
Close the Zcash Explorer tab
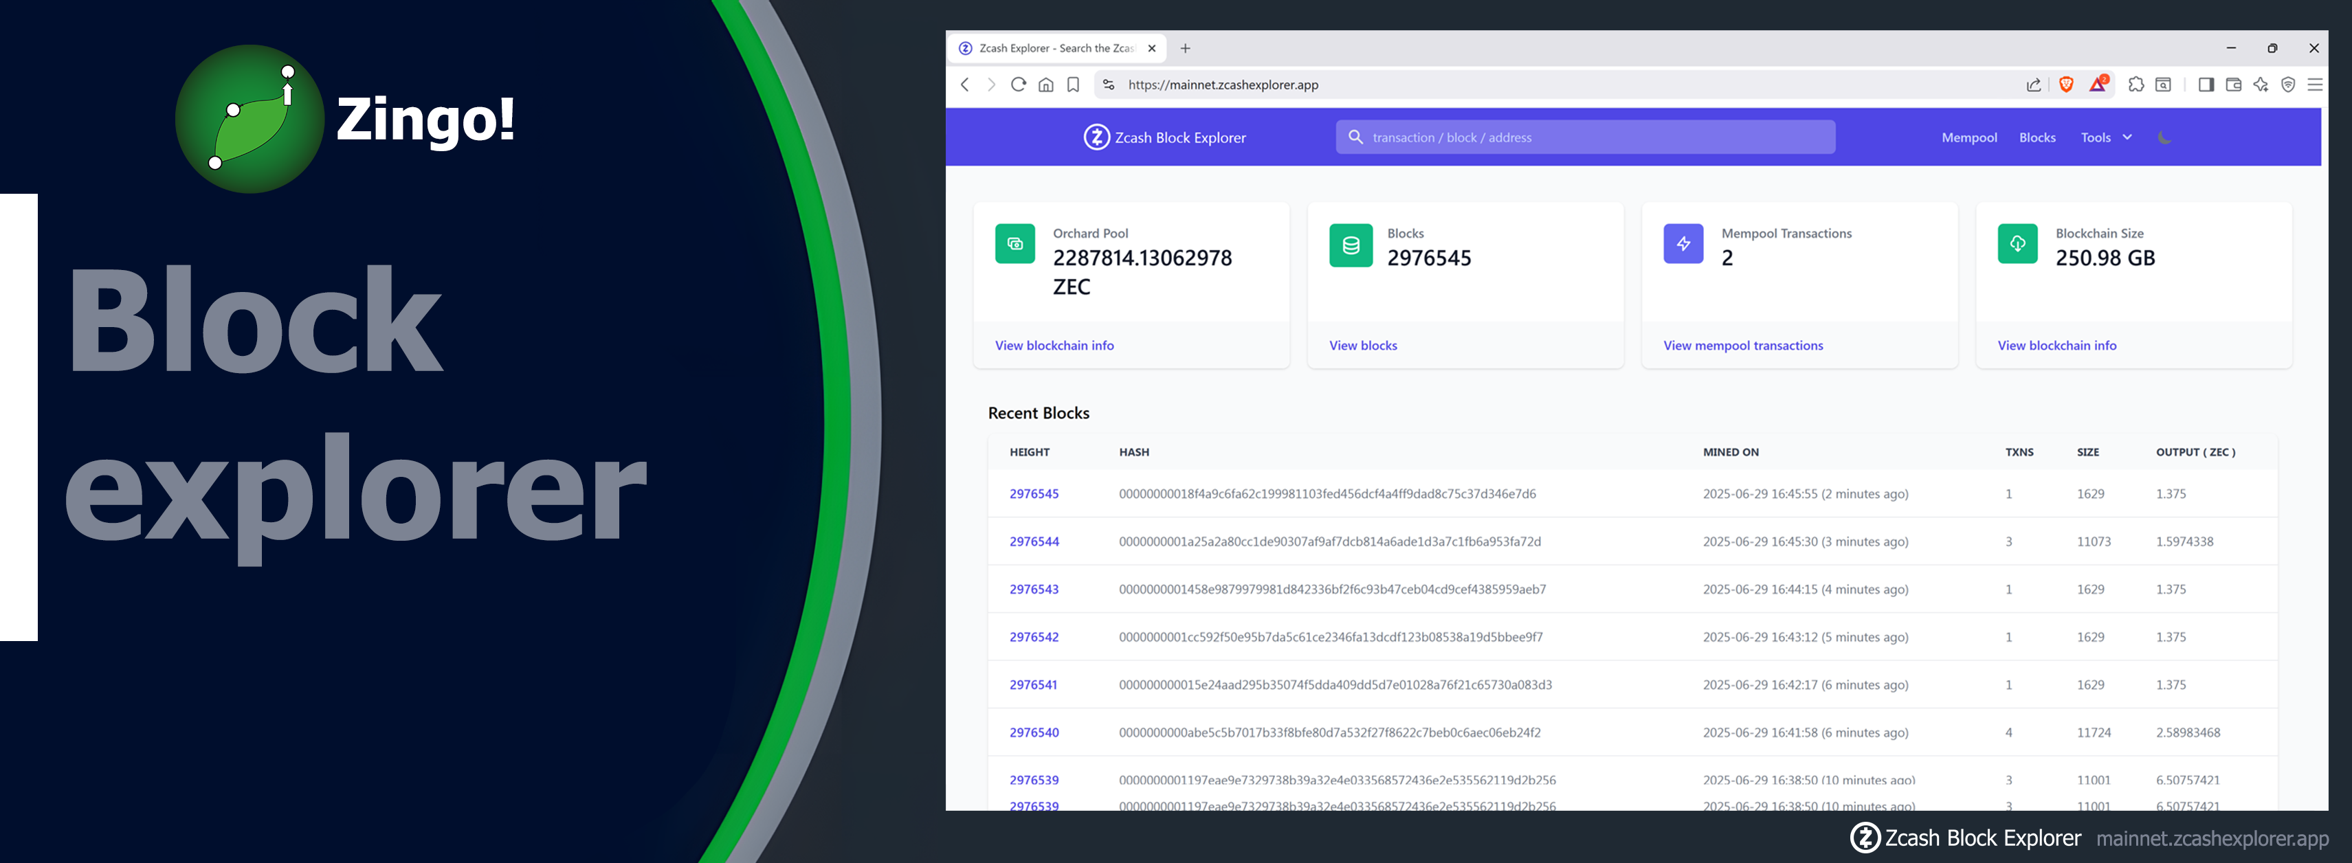1152,48
